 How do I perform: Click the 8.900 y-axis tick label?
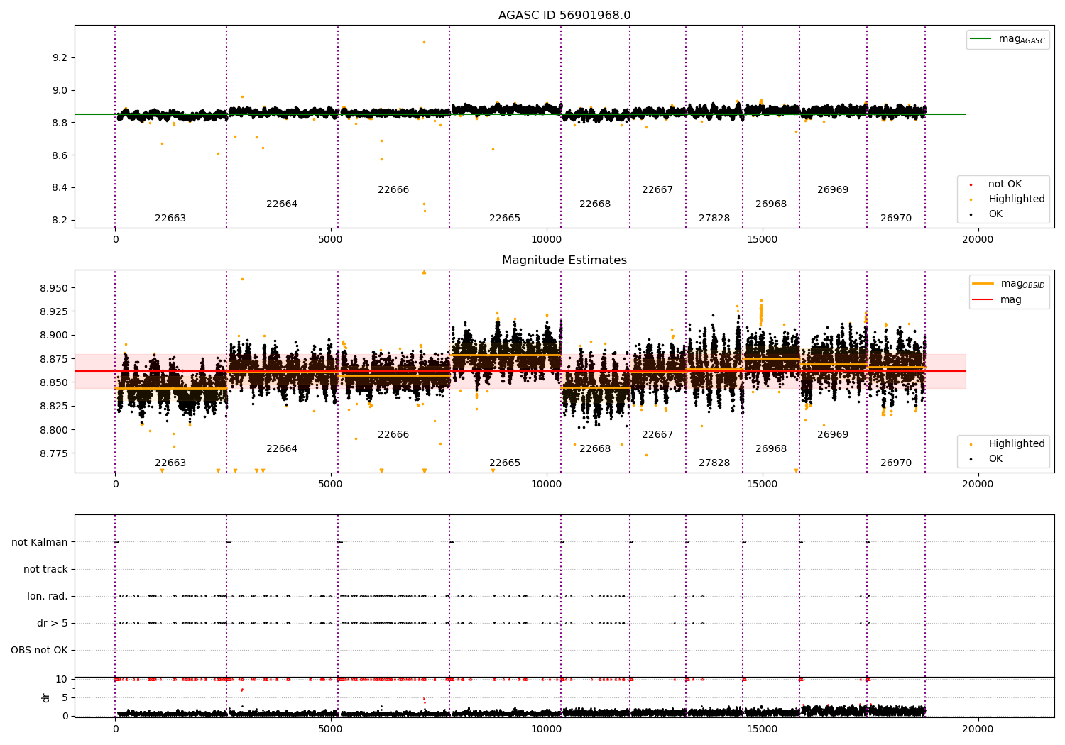54,336
